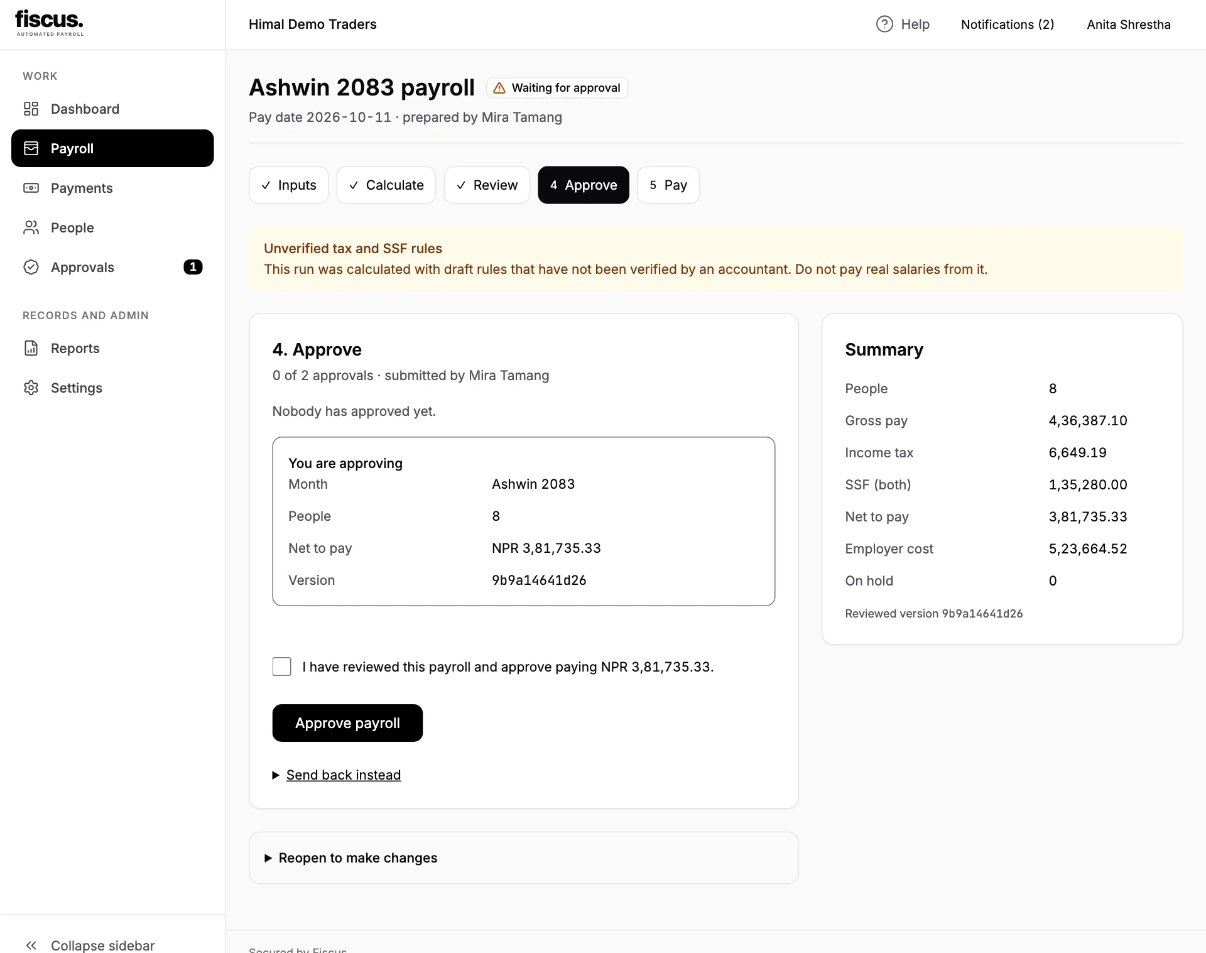Open Notifications (2)
This screenshot has width=1206, height=953.
(1008, 25)
